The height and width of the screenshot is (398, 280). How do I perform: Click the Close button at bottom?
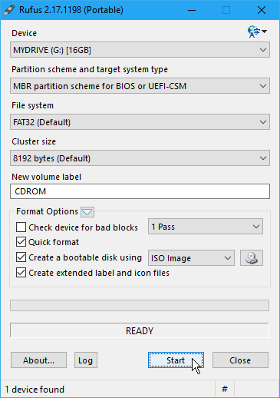240,360
